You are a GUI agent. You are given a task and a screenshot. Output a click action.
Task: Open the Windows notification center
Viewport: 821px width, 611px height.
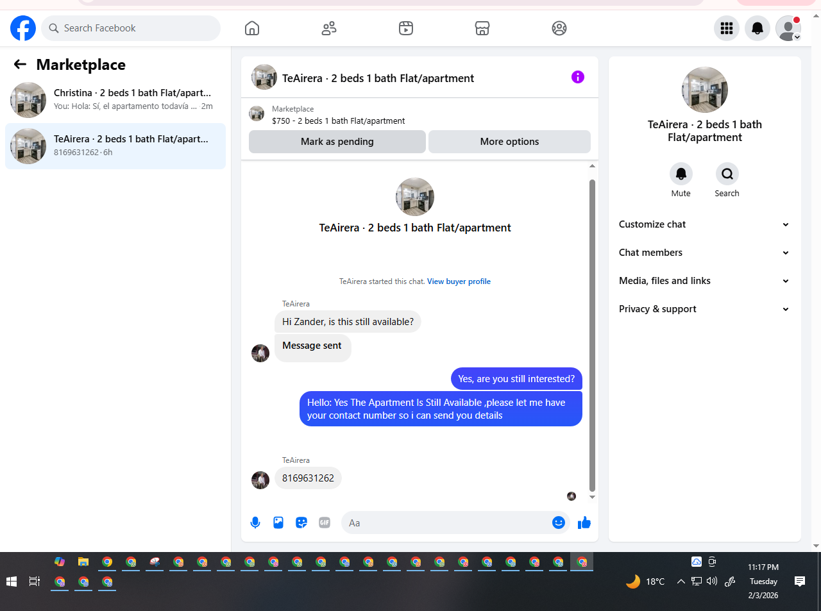(x=800, y=582)
